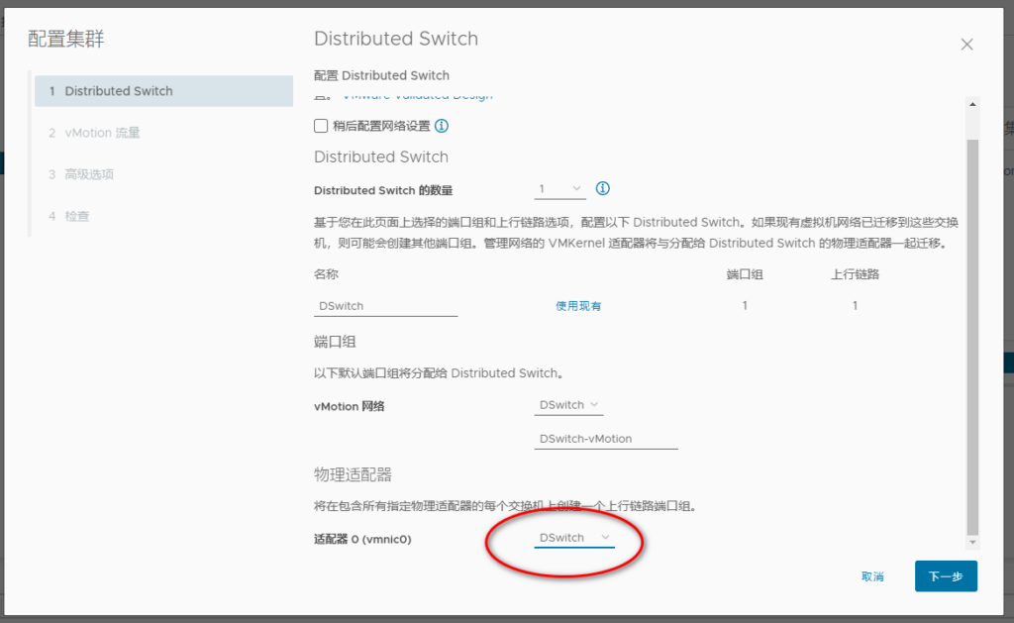Enable the 稍后配置网络设置 checkbox
The image size is (1014, 623).
(321, 126)
